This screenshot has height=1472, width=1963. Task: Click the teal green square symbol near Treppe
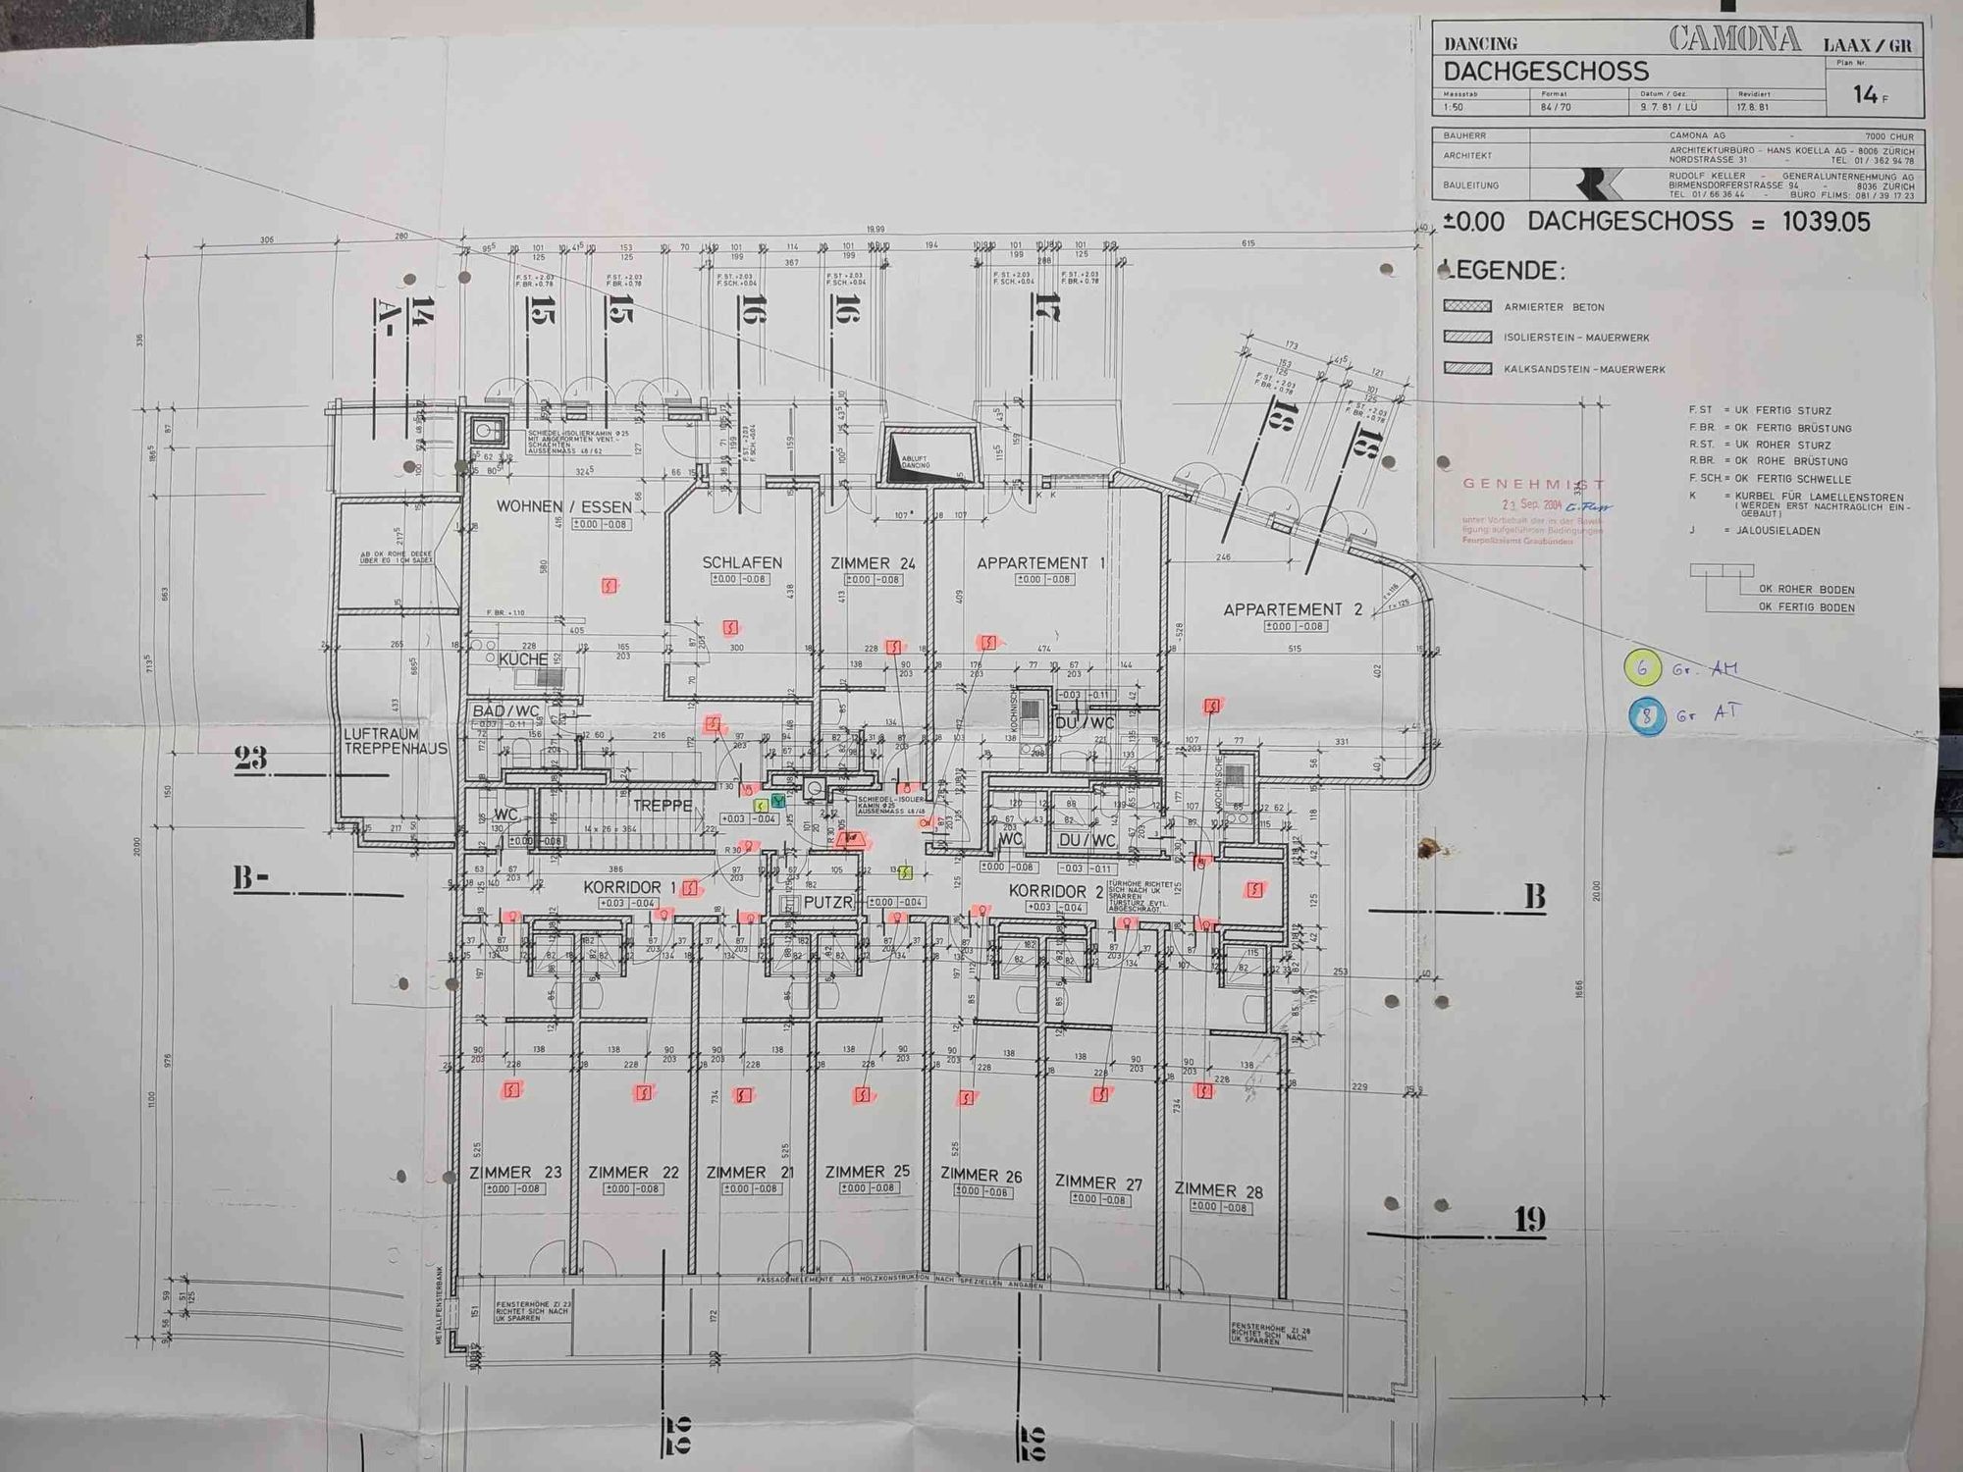[x=778, y=801]
